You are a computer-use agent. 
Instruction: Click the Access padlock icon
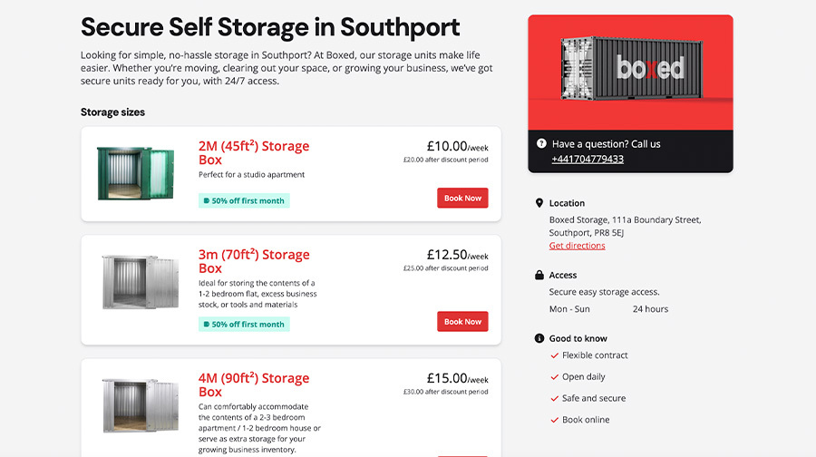539,275
